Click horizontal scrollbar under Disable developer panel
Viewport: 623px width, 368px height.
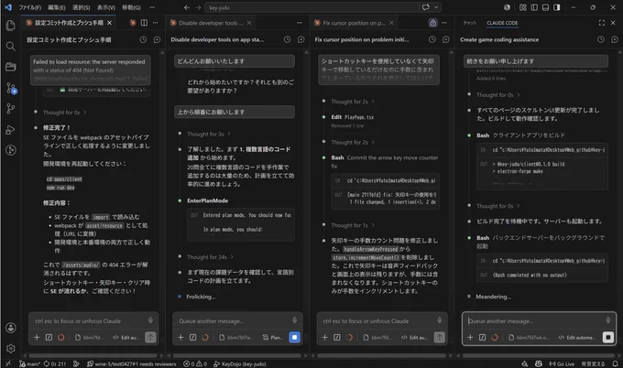[x=236, y=355]
